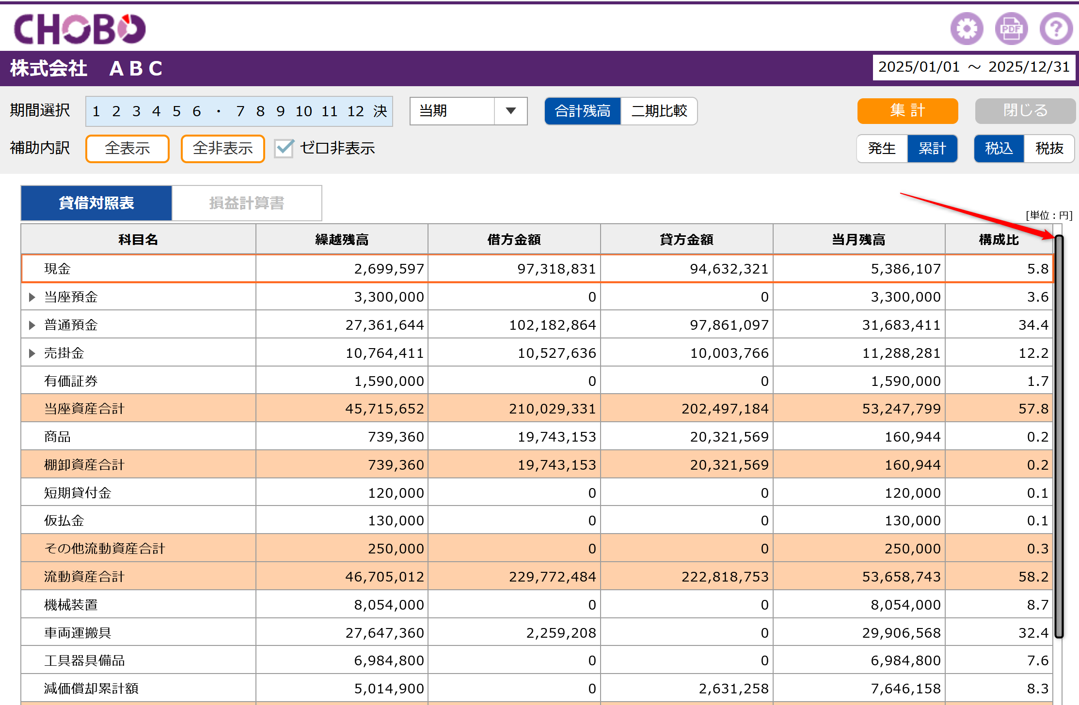Image resolution: width=1079 pixels, height=705 pixels.
Task: Click the fiscal period date range field
Action: point(974,67)
